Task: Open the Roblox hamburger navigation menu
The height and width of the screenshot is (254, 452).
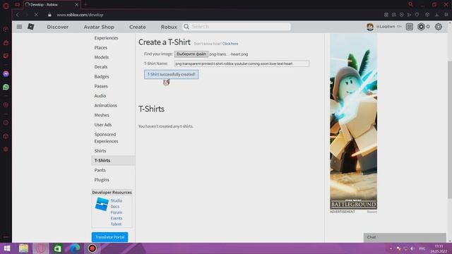Action: tap(19, 27)
